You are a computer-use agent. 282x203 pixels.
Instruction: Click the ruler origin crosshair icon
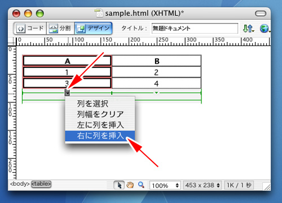click(x=12, y=42)
